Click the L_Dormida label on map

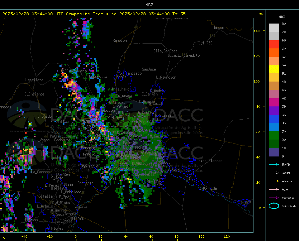[x=208, y=188]
